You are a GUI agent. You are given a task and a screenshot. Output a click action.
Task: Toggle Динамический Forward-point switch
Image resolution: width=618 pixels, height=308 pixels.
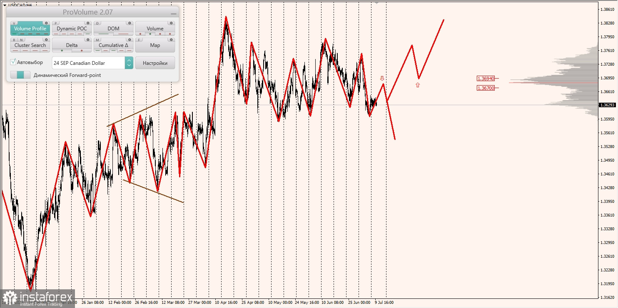point(20,75)
